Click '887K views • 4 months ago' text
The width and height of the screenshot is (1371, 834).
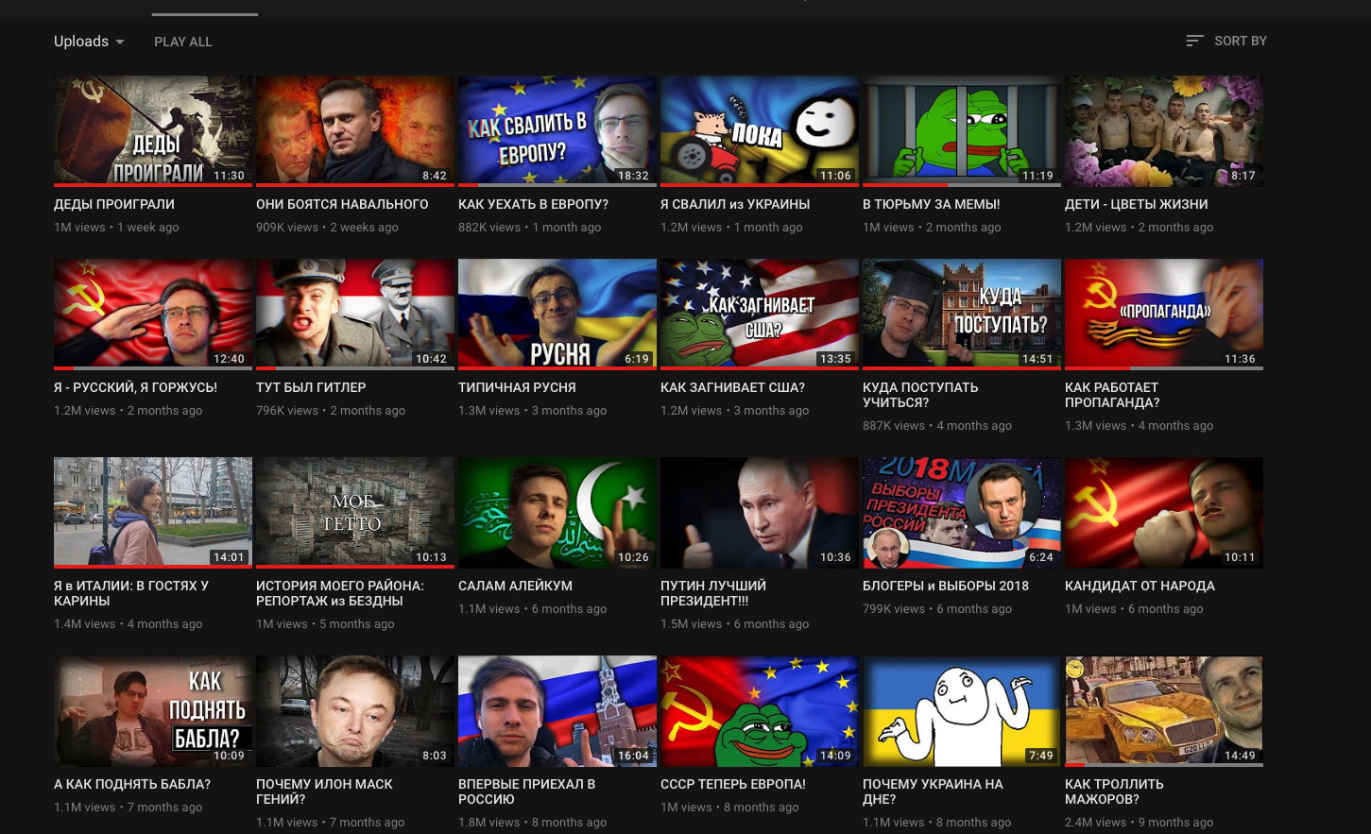936,425
